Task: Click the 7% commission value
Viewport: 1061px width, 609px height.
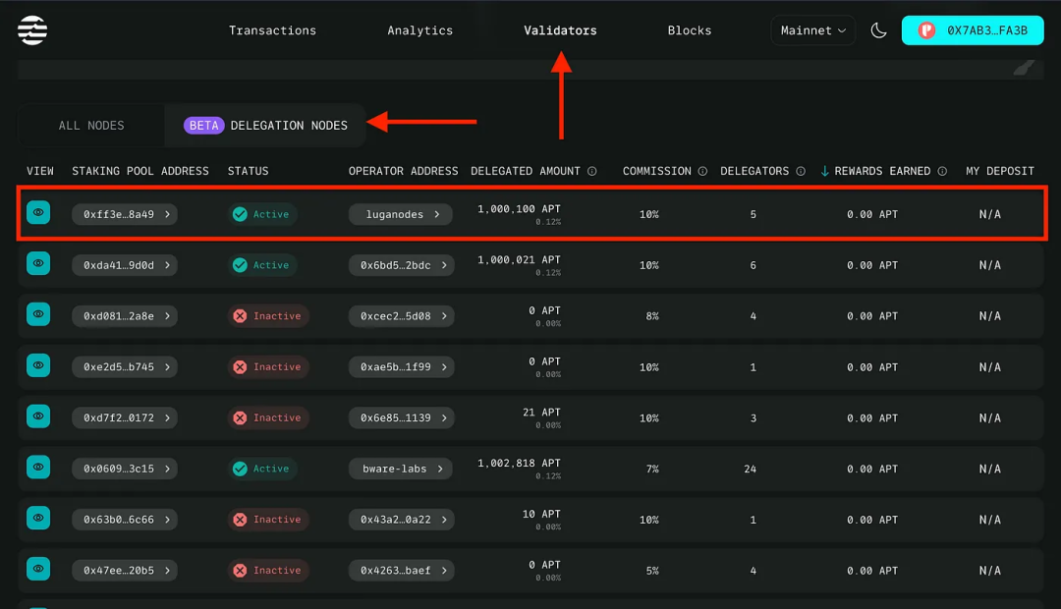Action: [x=652, y=469]
